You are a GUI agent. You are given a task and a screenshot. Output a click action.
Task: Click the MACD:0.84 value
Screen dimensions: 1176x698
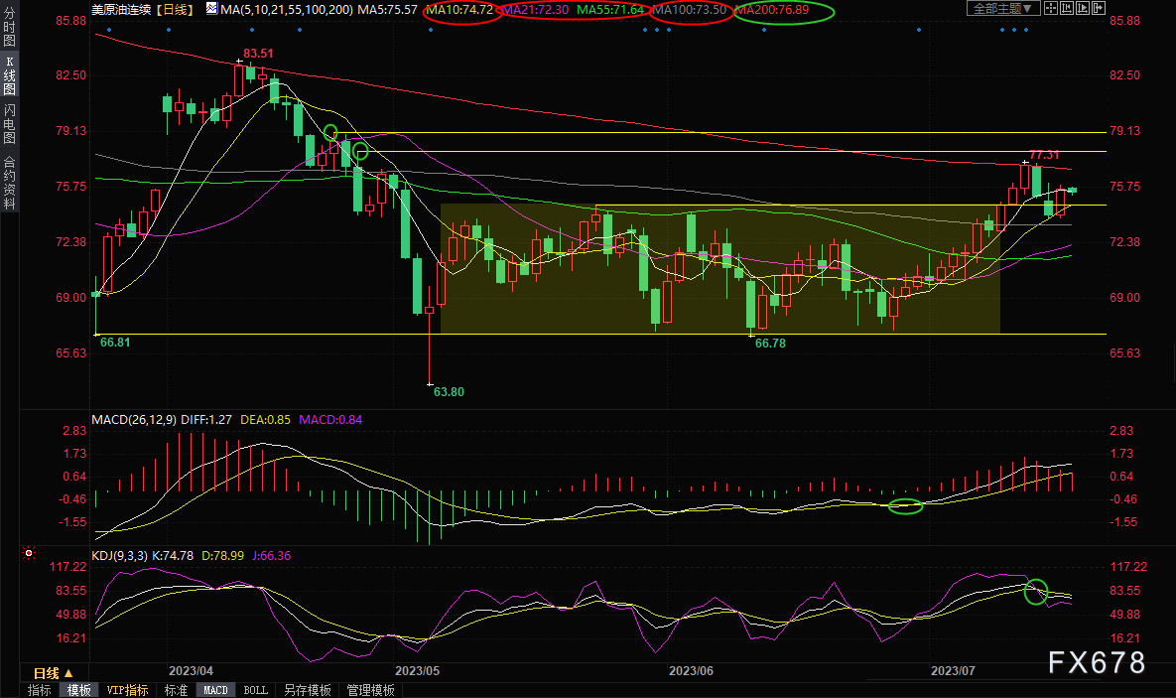(x=330, y=420)
